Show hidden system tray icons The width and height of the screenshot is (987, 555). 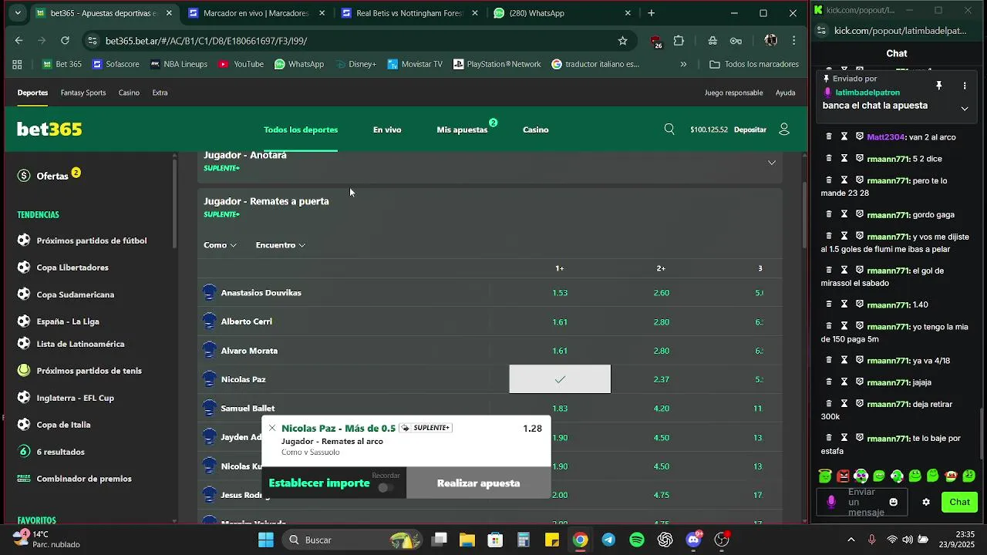(851, 540)
